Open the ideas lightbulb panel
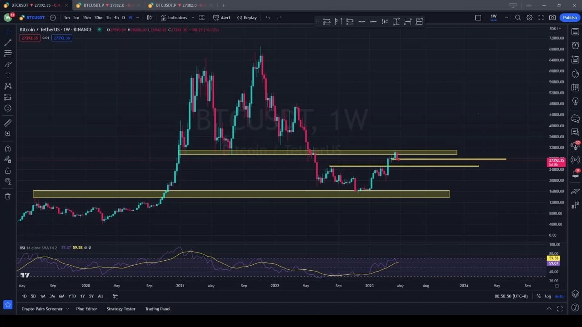Screen dimensions: 582x327 [x=575, y=101]
